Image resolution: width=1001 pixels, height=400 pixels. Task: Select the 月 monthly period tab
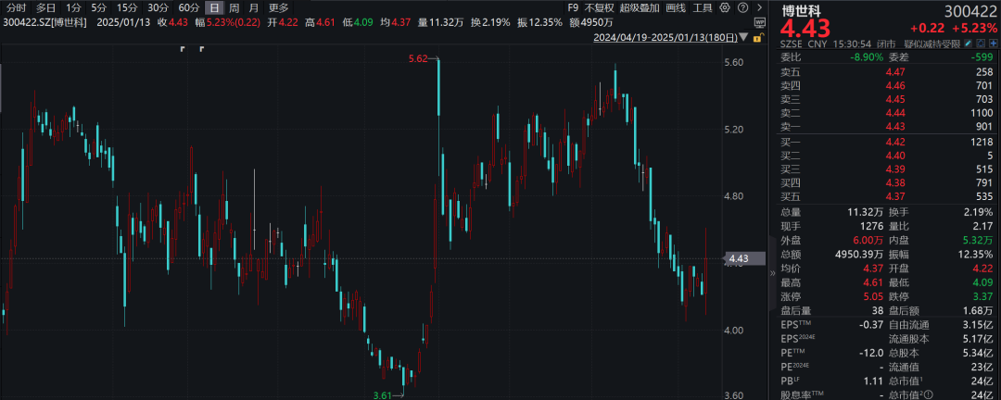254,7
